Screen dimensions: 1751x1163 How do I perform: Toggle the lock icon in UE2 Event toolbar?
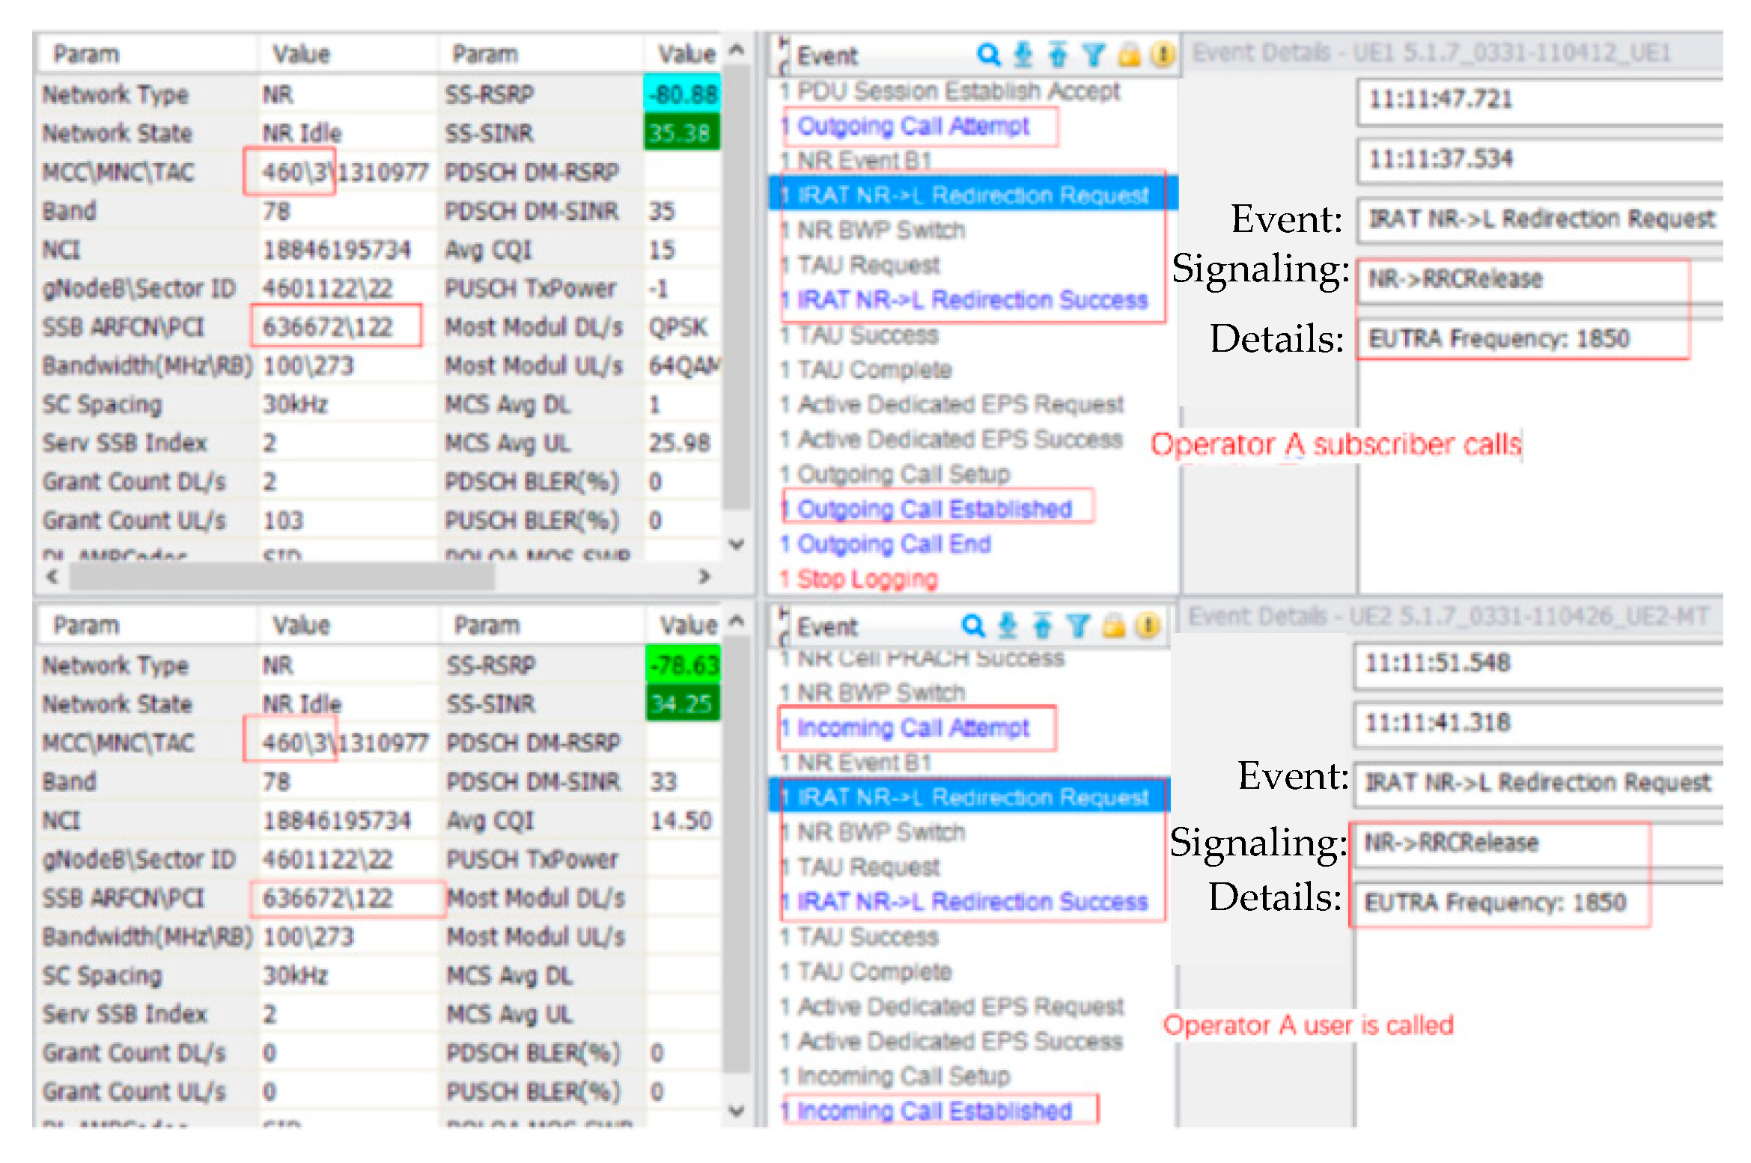pyautogui.click(x=1113, y=626)
